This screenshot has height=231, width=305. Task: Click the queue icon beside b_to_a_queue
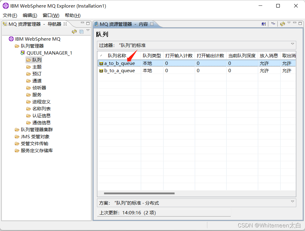tap(101, 71)
